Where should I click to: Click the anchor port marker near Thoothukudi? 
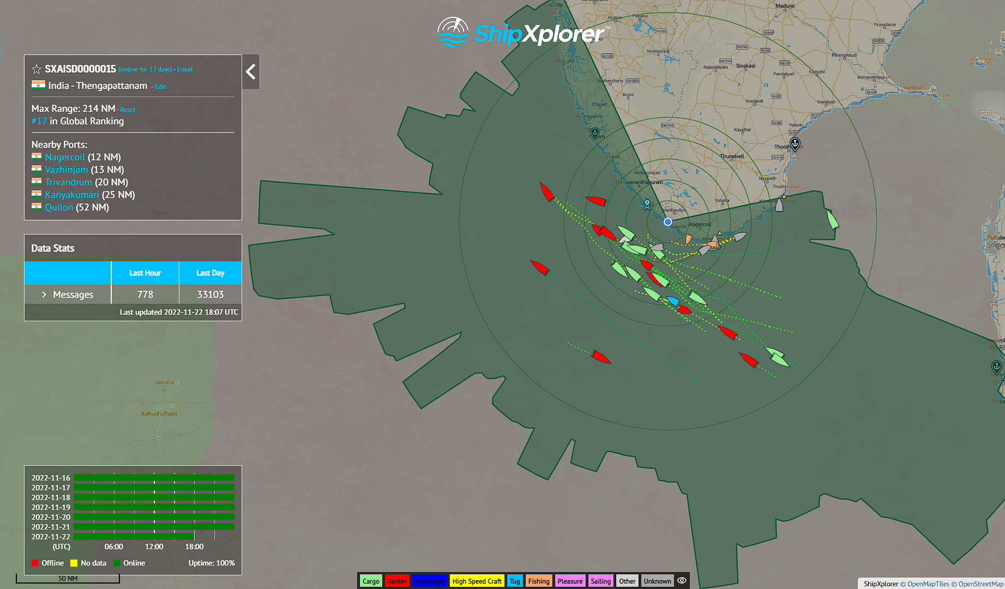coord(795,144)
